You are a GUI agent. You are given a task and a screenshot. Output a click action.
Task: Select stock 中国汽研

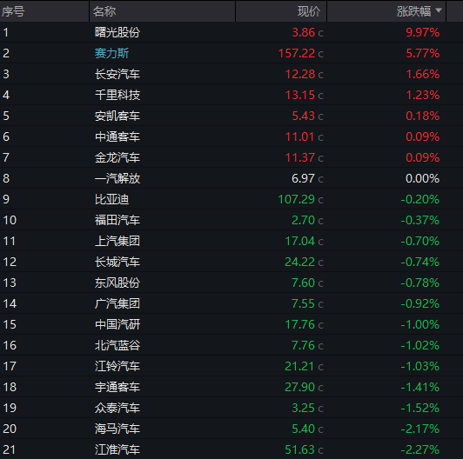point(117,324)
